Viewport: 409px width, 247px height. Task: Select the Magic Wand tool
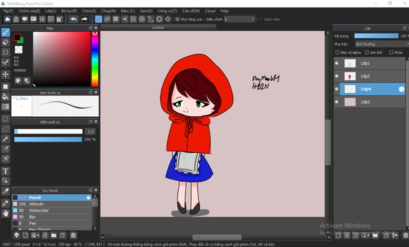tap(6, 139)
